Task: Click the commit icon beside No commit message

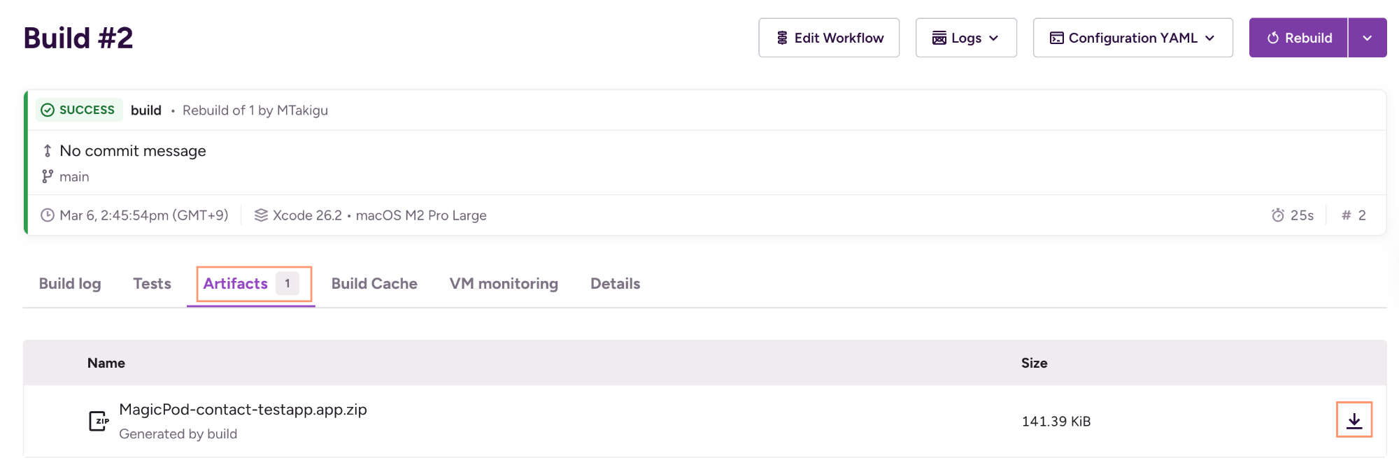Action: pyautogui.click(x=48, y=151)
